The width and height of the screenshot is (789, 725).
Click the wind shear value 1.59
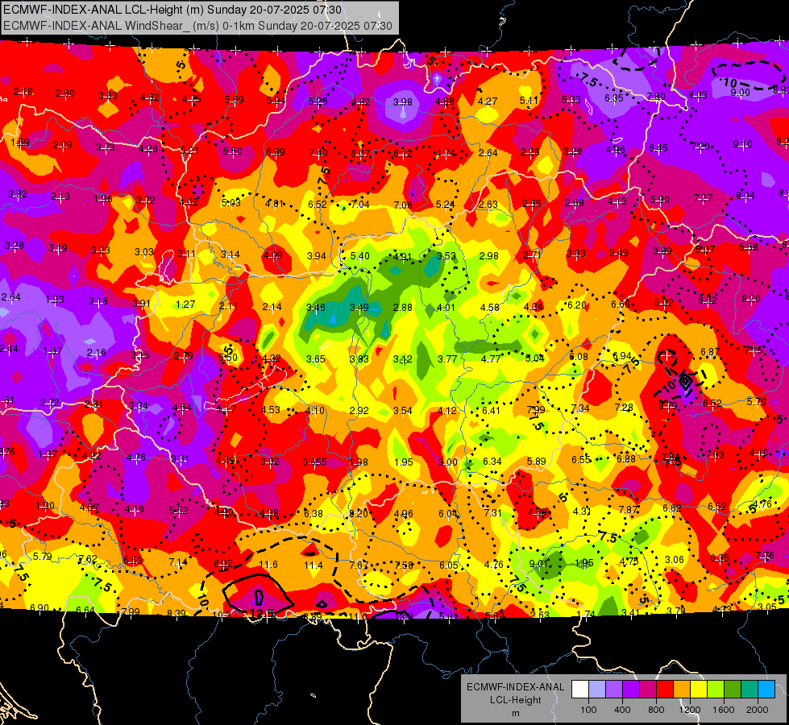(x=19, y=143)
